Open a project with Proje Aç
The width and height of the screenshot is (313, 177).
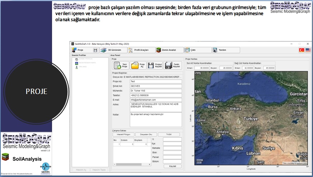tap(138, 65)
